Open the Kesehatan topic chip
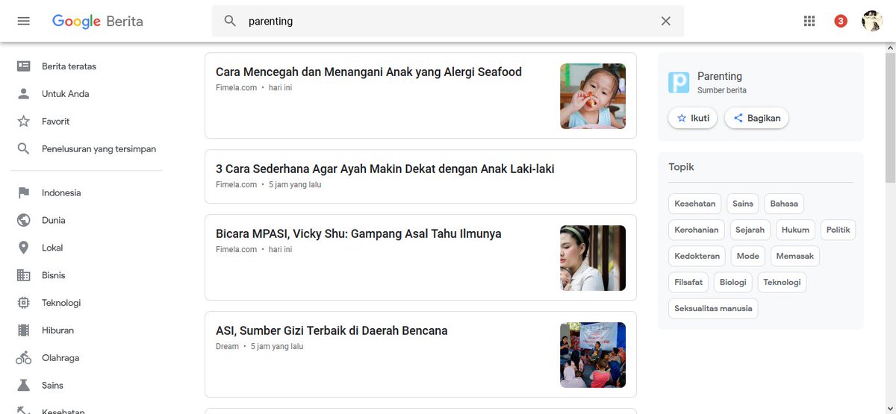Viewport: 896px width, 414px height. tap(695, 204)
